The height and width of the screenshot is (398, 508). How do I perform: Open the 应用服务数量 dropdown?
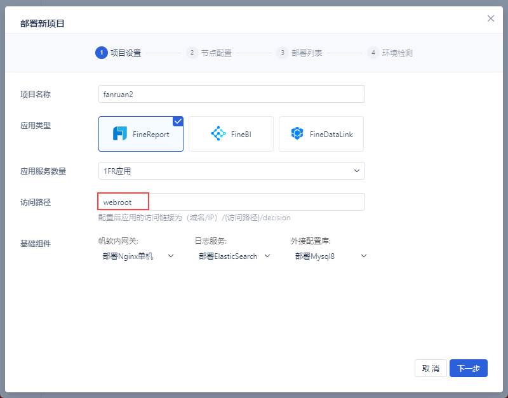232,171
